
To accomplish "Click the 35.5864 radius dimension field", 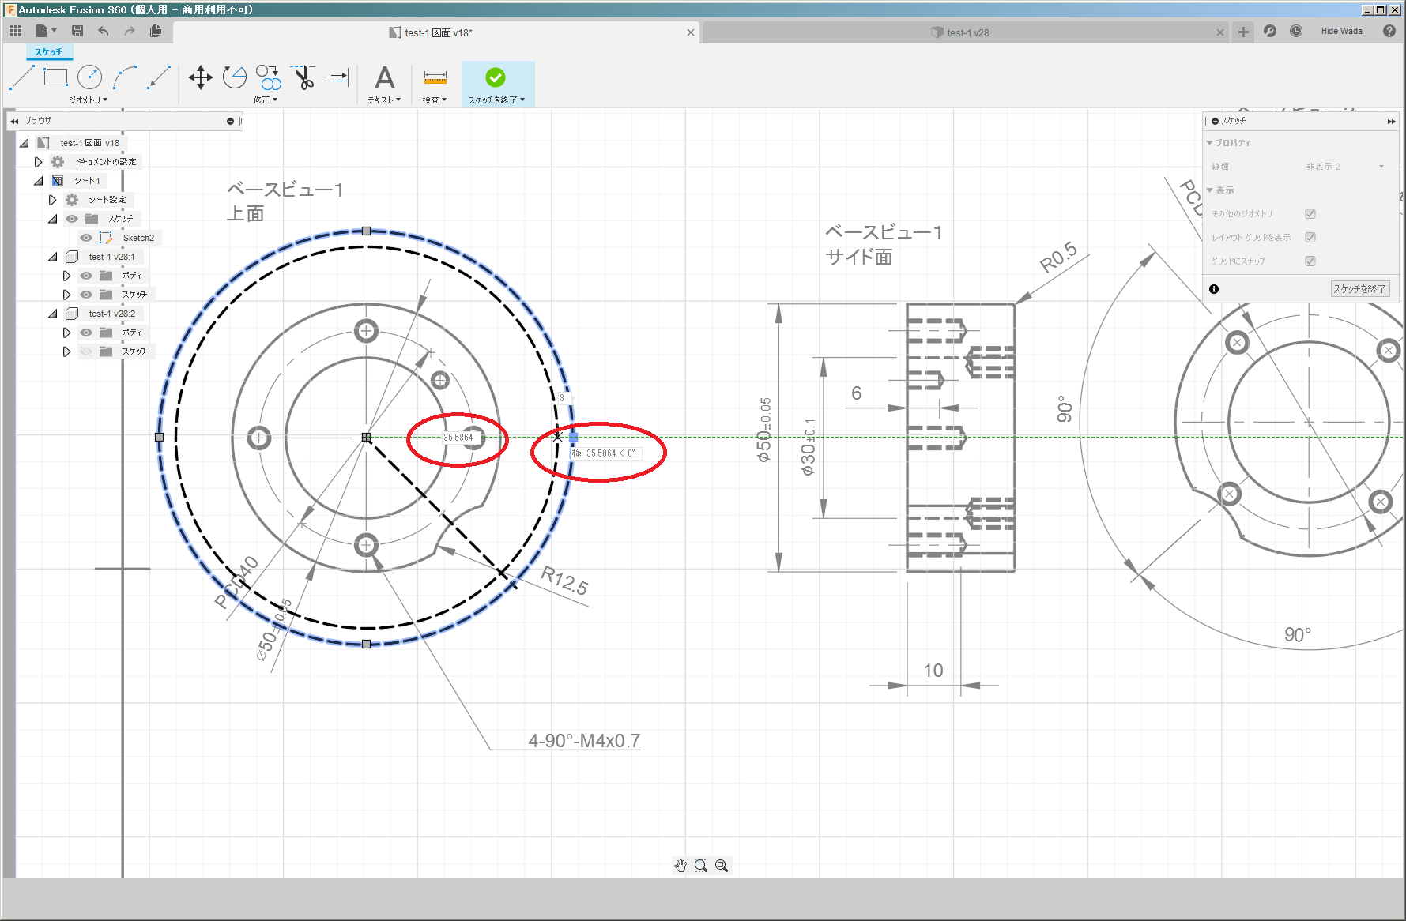I will 458,438.
